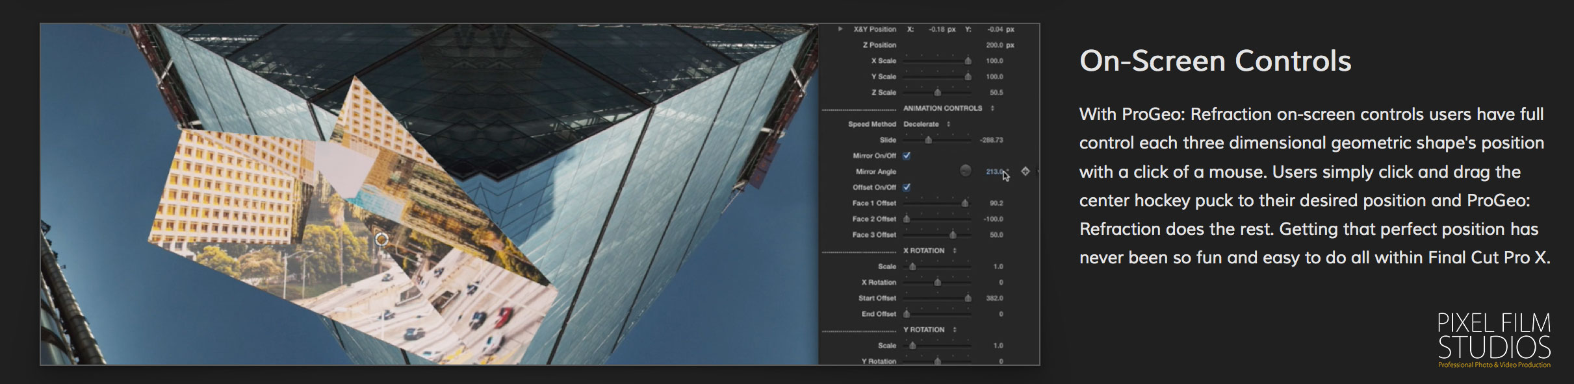Click the on-screen center puck control
The width and height of the screenshot is (1574, 384).
381,239
